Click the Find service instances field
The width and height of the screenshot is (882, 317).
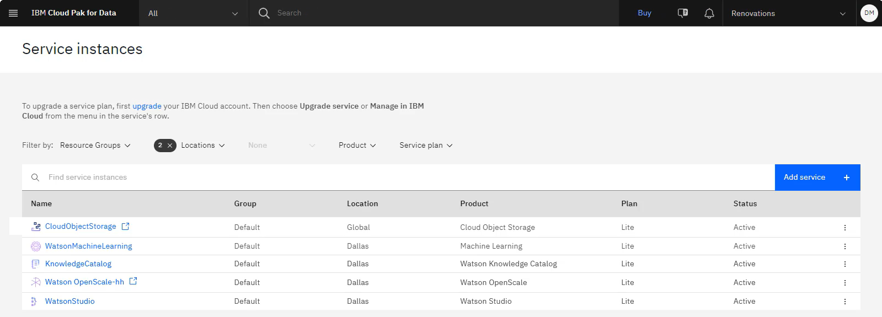pyautogui.click(x=398, y=178)
